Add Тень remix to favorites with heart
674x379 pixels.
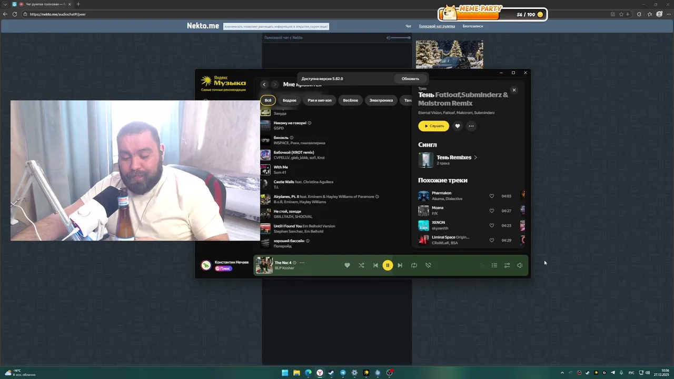tap(458, 126)
